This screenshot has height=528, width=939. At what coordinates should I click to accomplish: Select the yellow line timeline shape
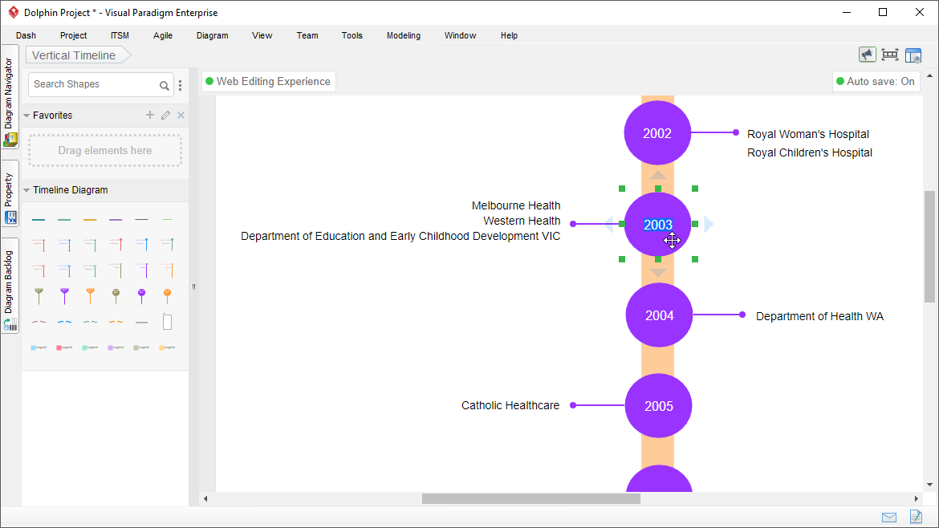pos(90,220)
